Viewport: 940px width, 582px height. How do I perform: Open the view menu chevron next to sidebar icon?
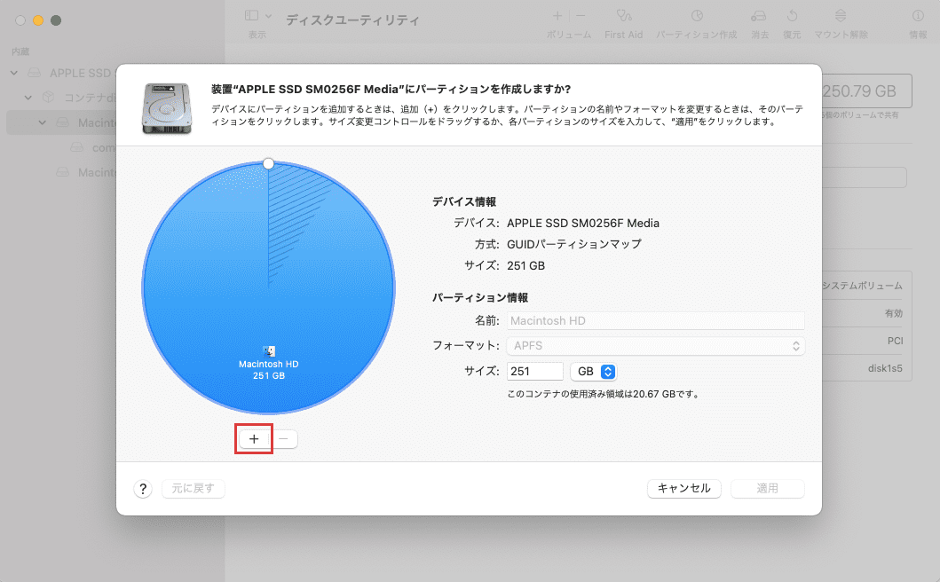269,16
